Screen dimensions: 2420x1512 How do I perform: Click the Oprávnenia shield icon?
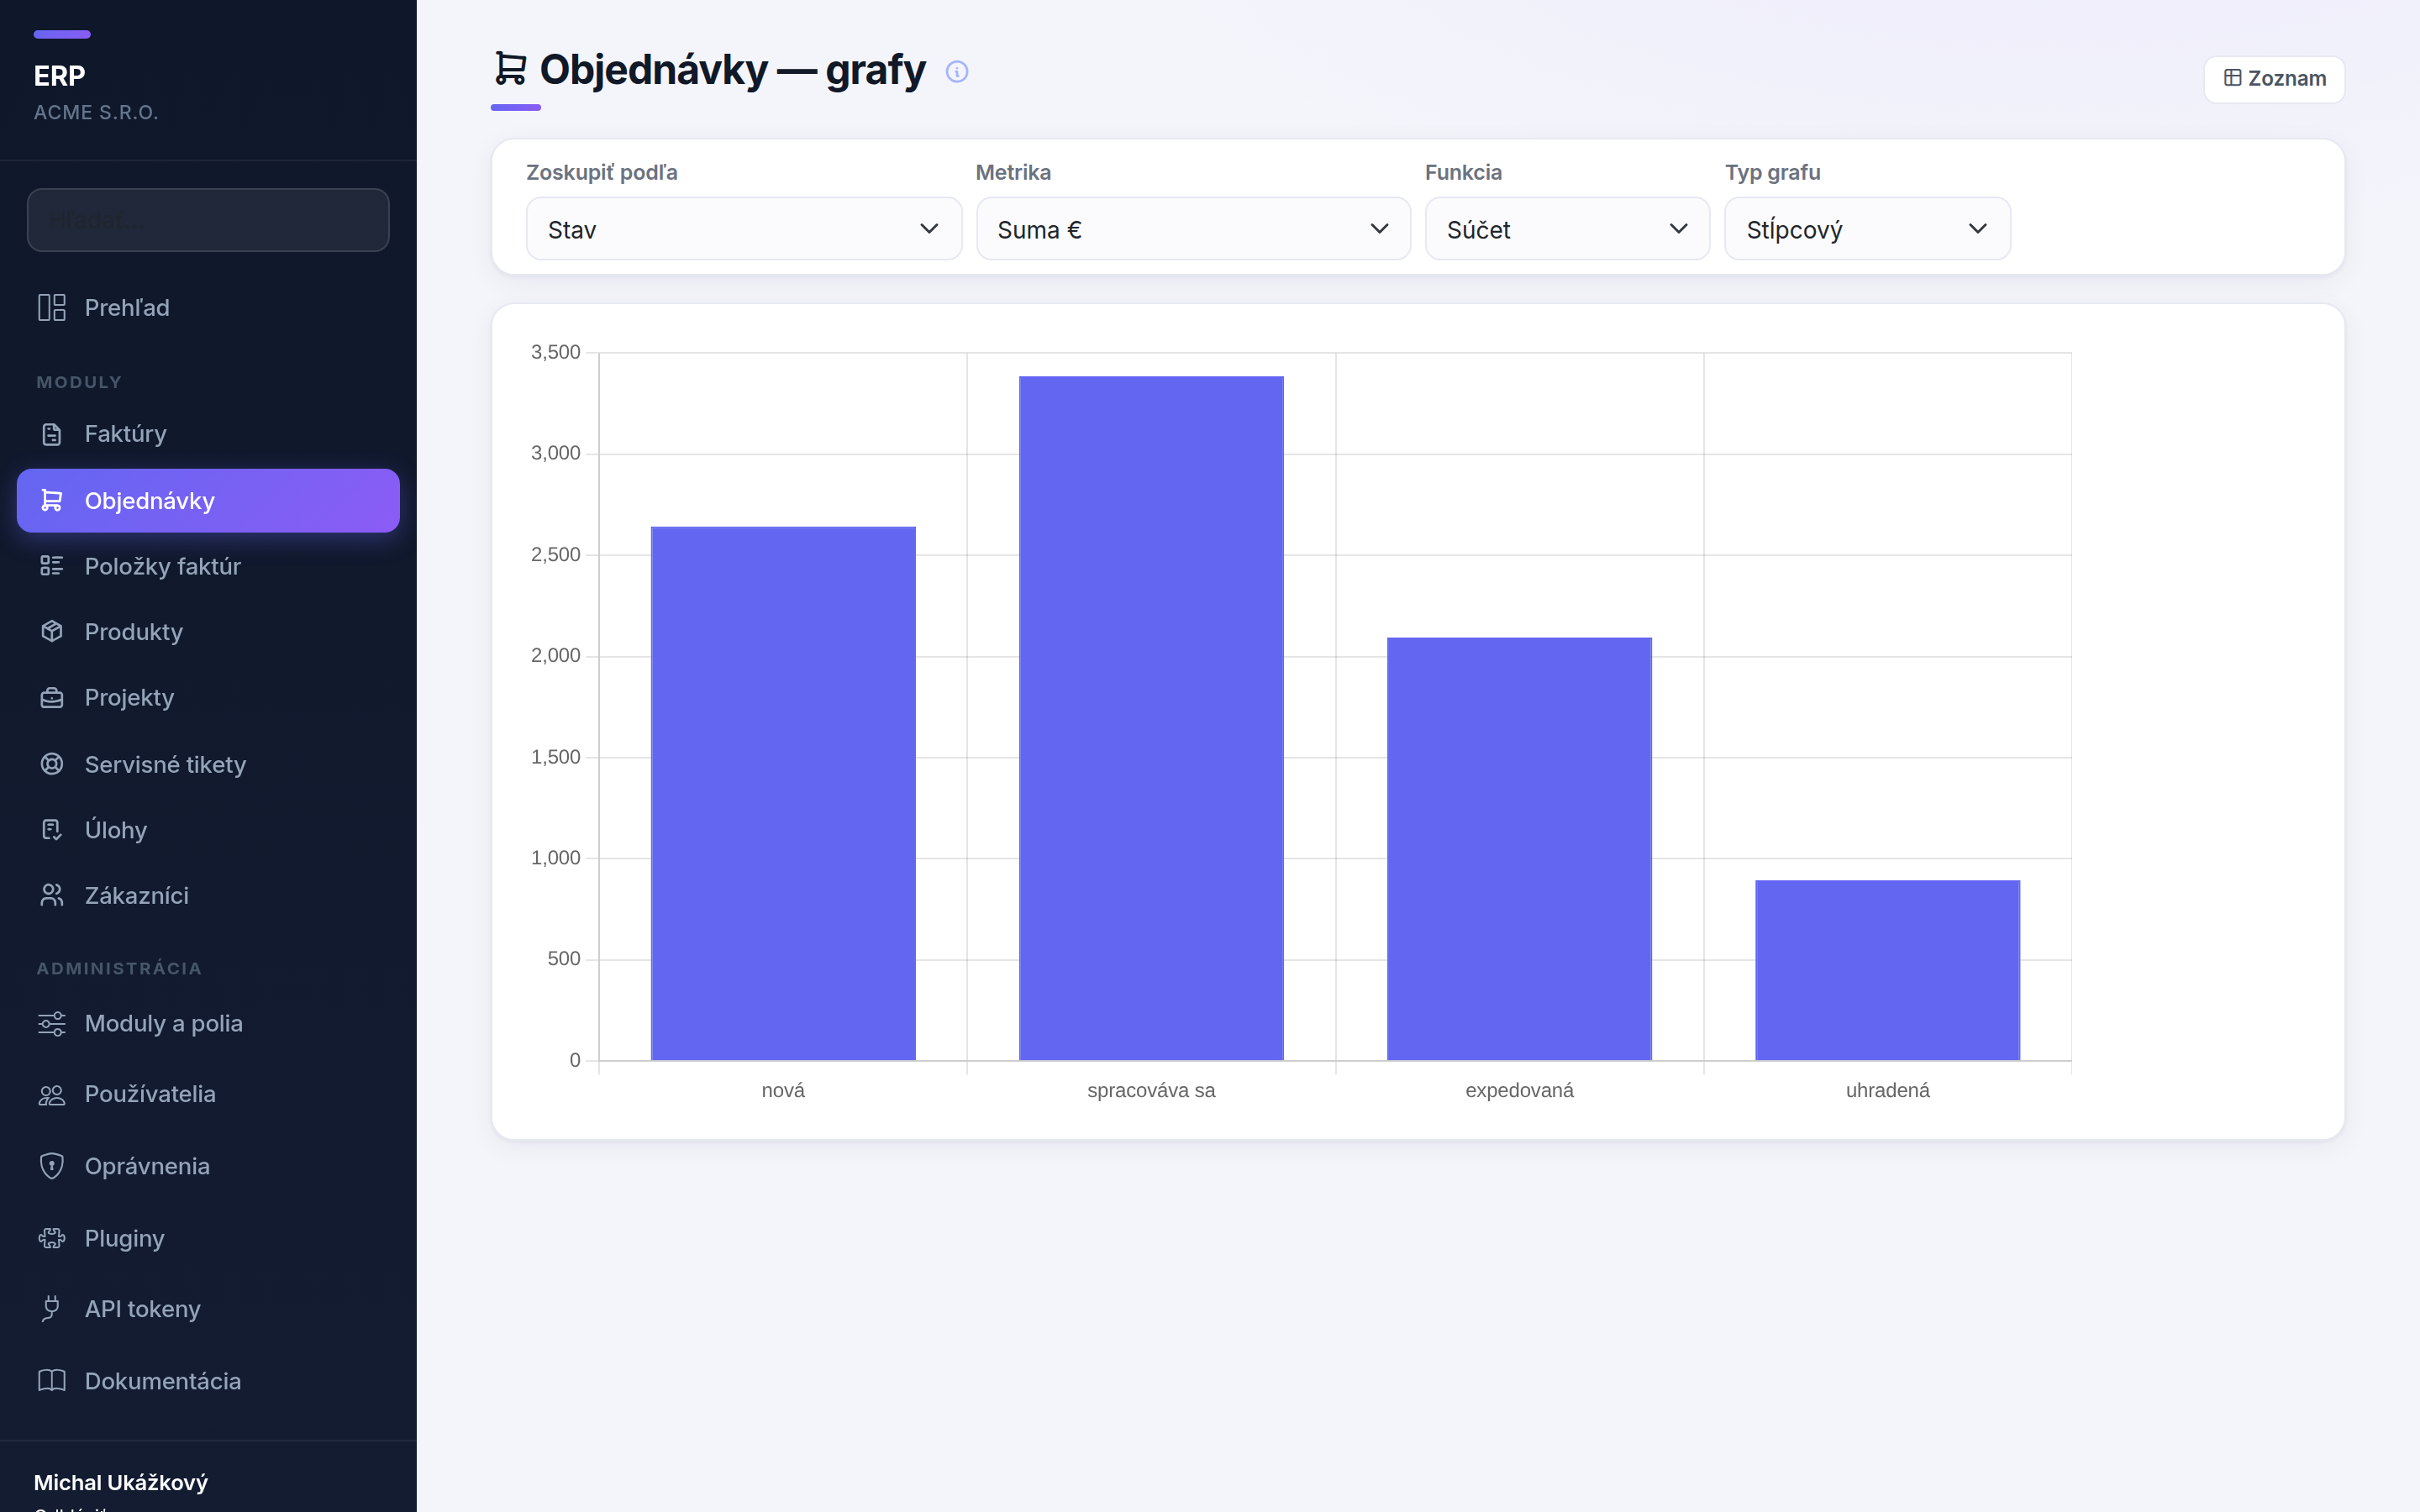coord(52,1166)
